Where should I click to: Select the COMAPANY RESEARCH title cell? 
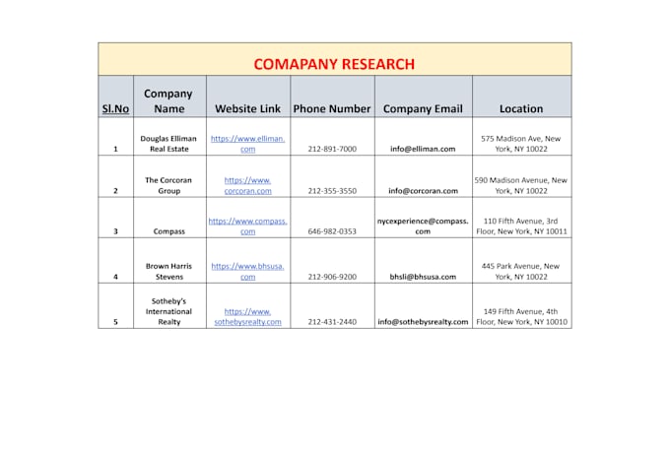335,59
